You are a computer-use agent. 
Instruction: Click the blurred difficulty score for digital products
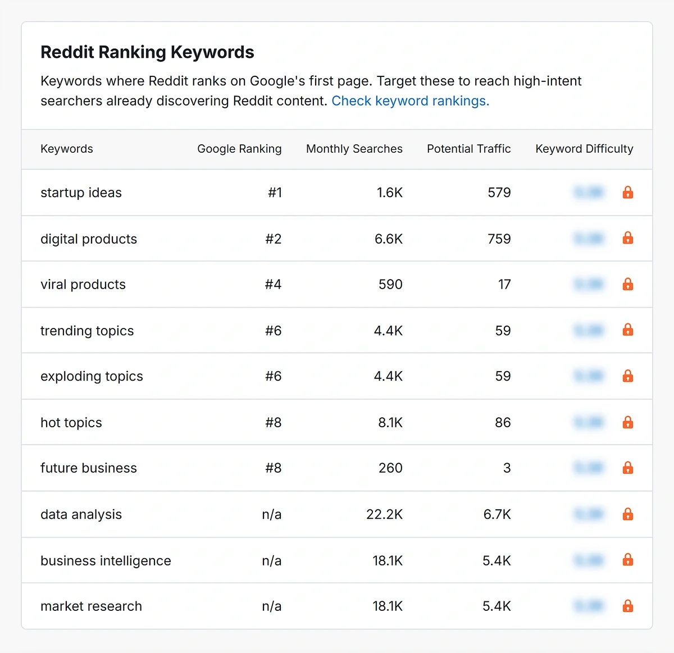pos(589,239)
